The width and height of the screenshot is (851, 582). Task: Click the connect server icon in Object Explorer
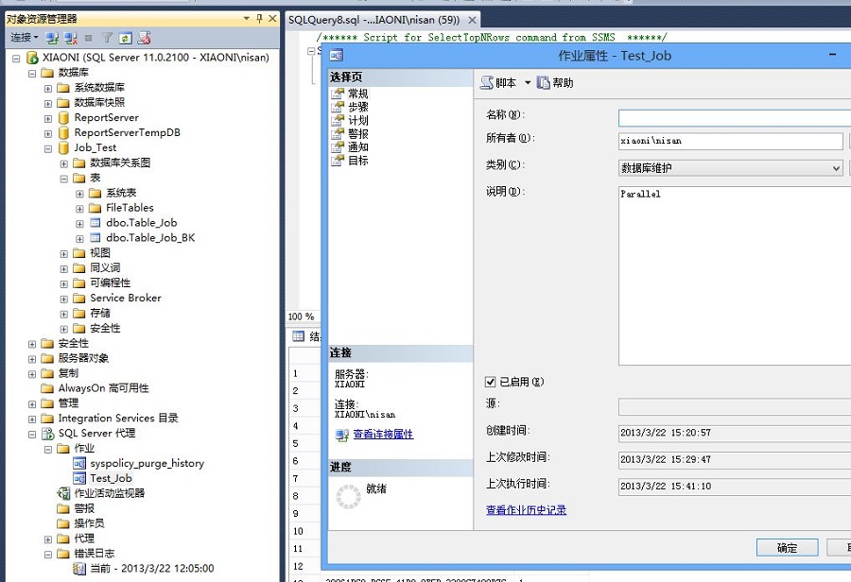[53, 38]
